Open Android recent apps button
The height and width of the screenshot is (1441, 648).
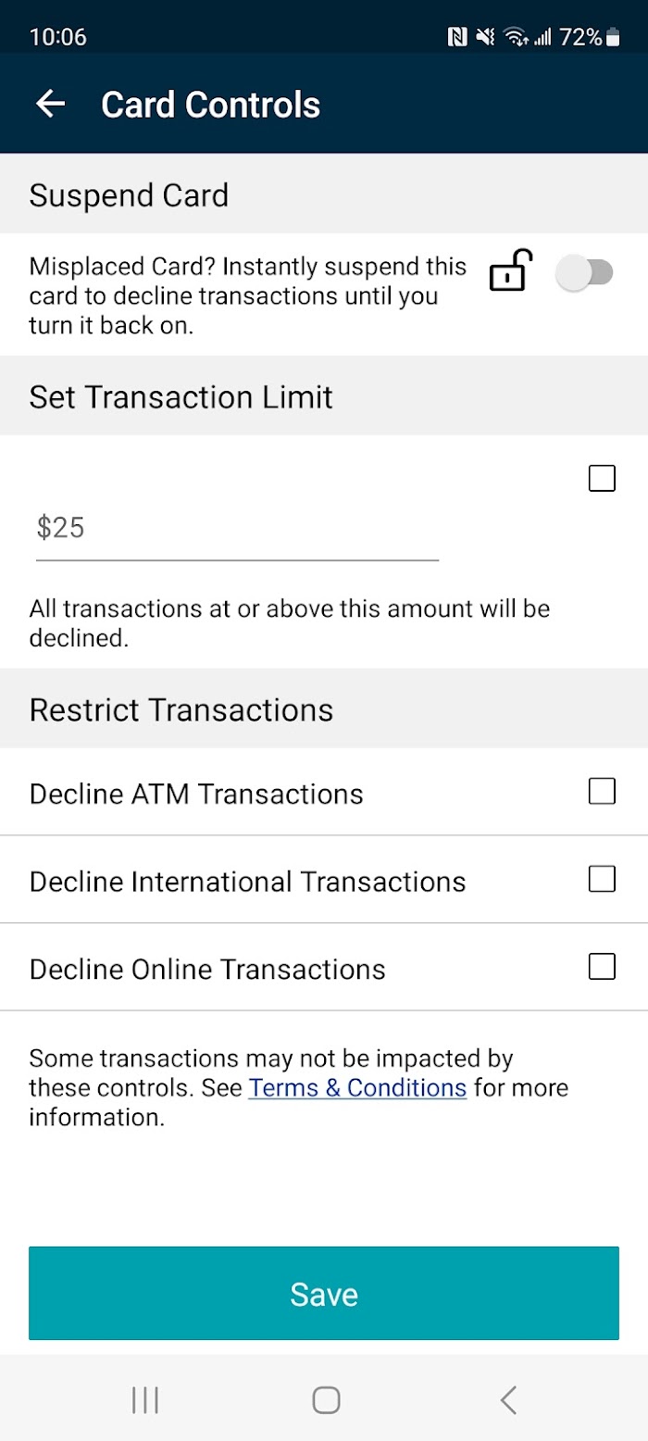point(145,1400)
